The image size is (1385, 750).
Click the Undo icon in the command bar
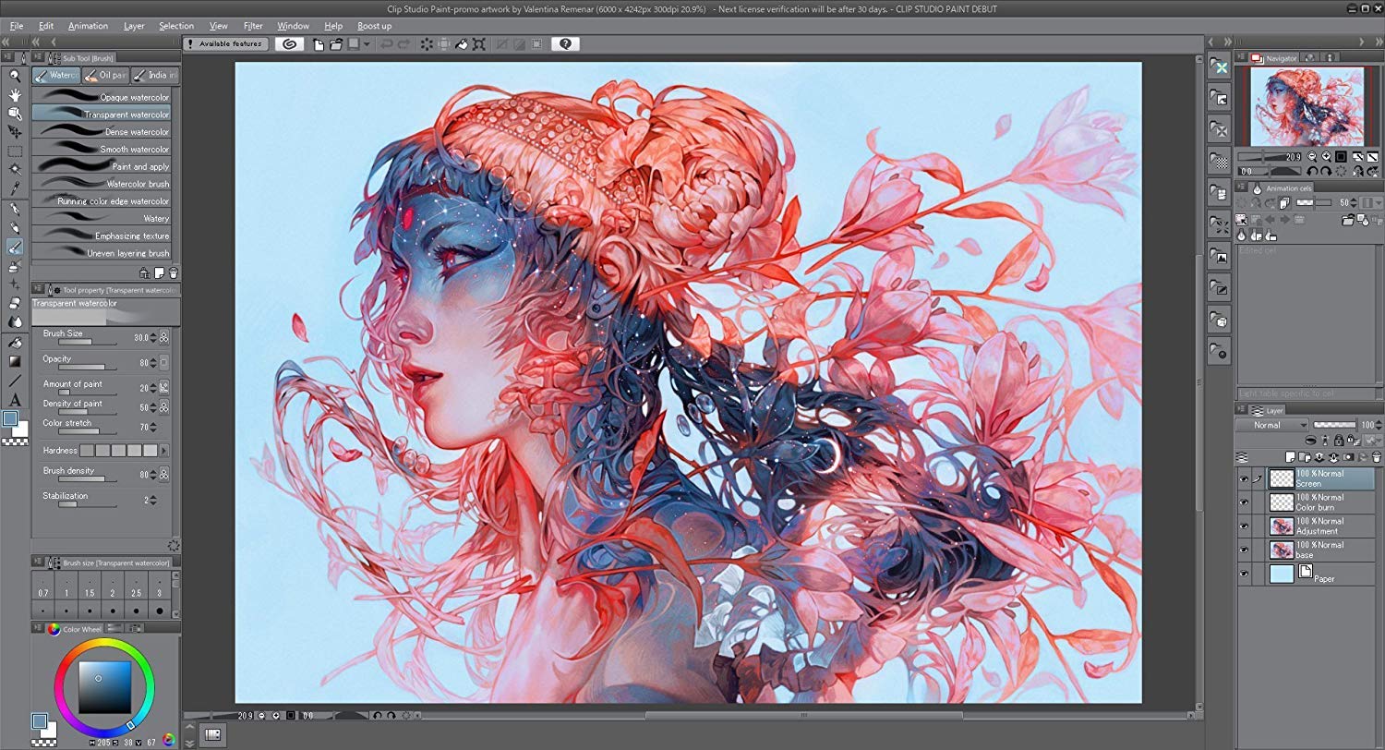[x=388, y=43]
